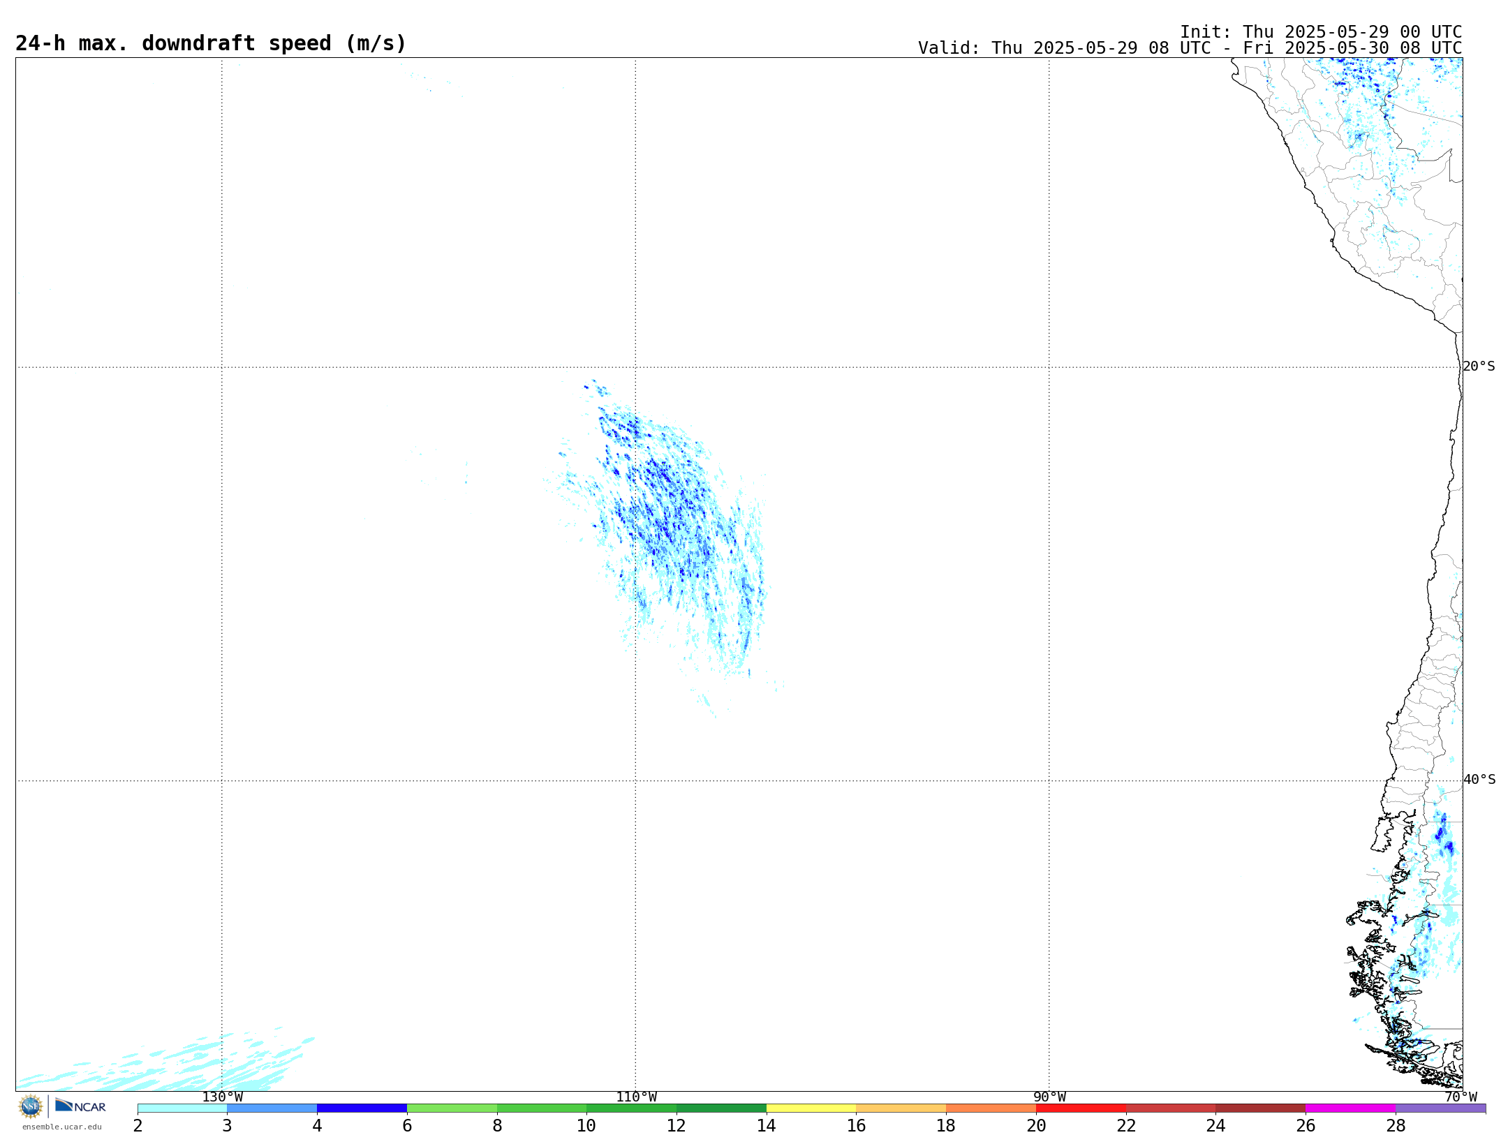
Task: Click the 70°W longitude label
Action: pos(1461,1097)
